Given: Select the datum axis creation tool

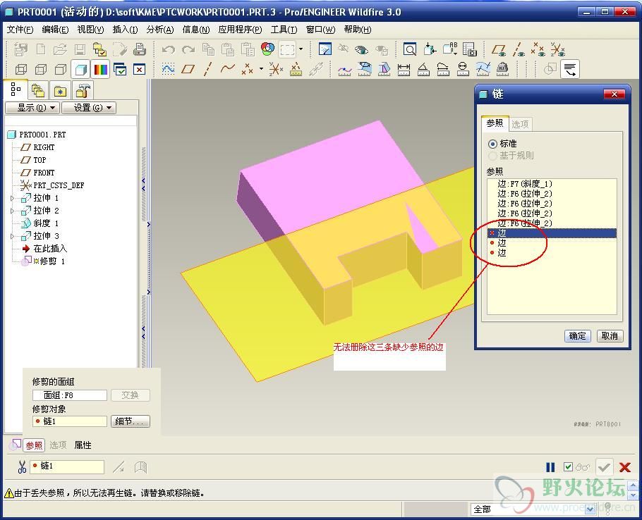Looking at the screenshot, I should (x=207, y=69).
